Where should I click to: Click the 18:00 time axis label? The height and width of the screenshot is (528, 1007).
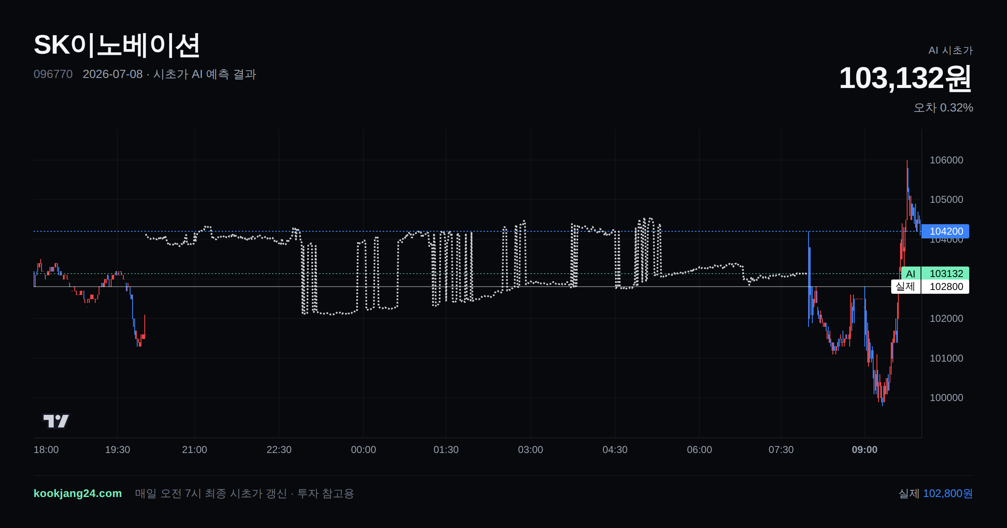[46, 450]
